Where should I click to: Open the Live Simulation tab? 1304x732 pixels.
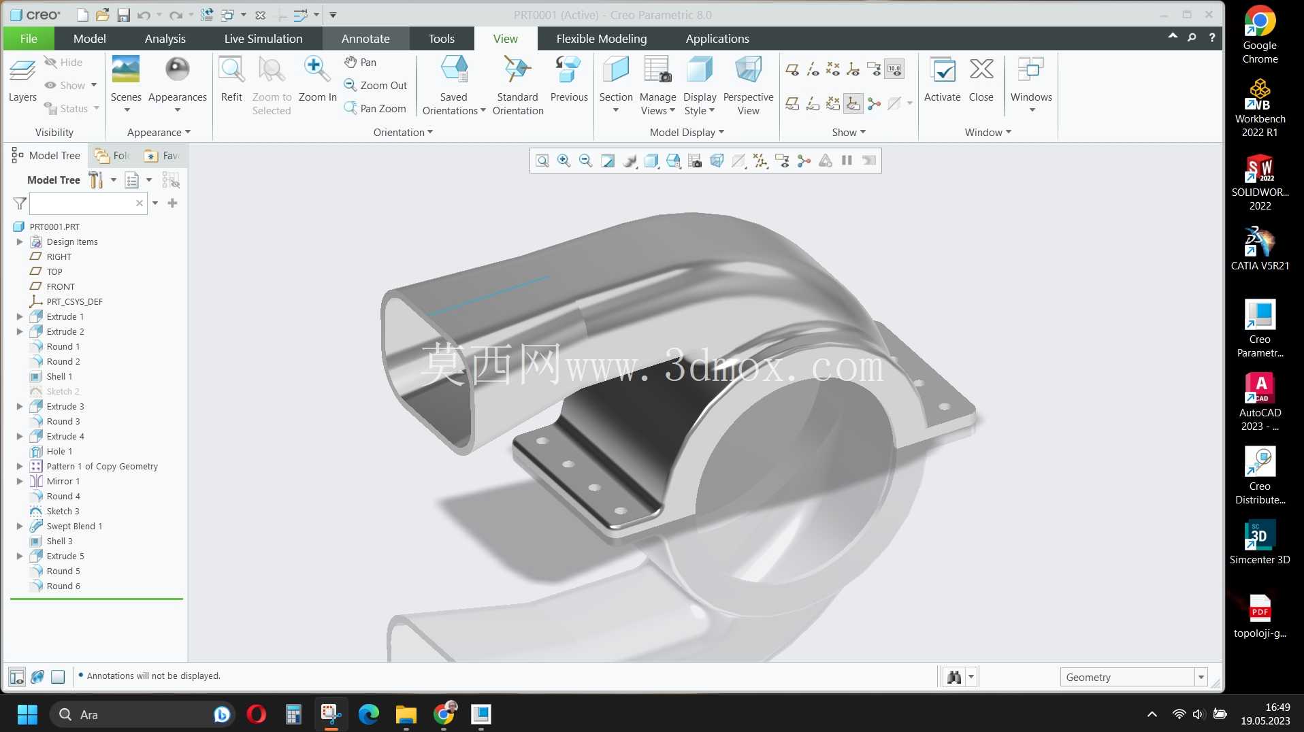click(263, 39)
